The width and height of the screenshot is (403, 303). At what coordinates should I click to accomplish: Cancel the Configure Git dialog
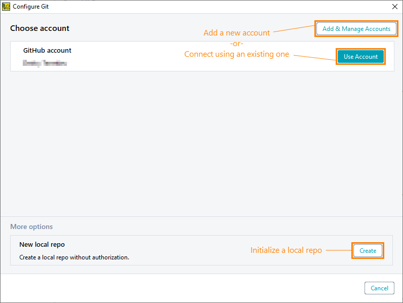(x=379, y=288)
